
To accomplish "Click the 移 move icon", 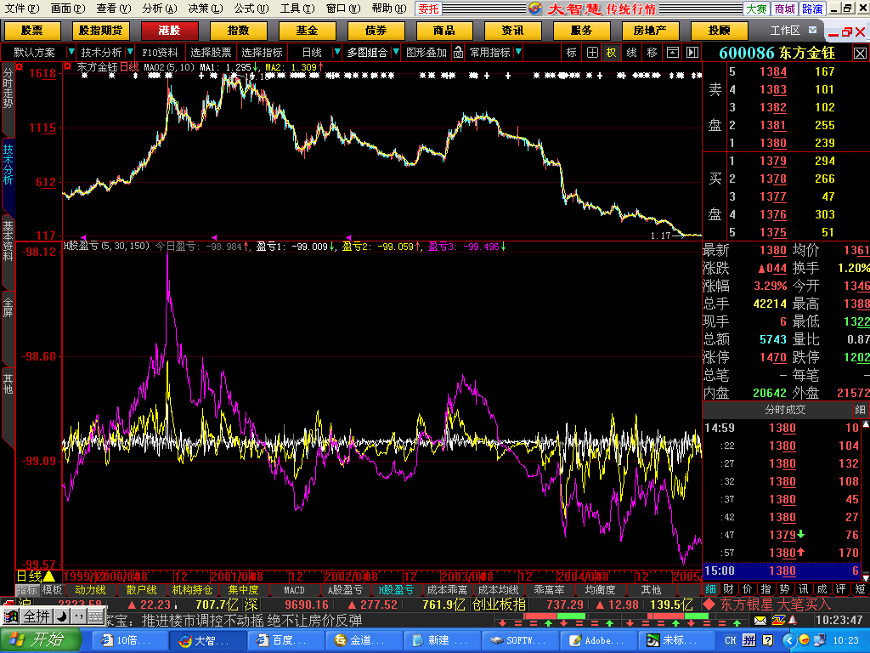I will 652,52.
